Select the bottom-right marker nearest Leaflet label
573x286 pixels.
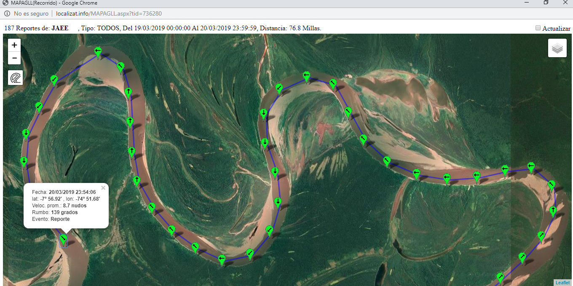click(x=500, y=277)
